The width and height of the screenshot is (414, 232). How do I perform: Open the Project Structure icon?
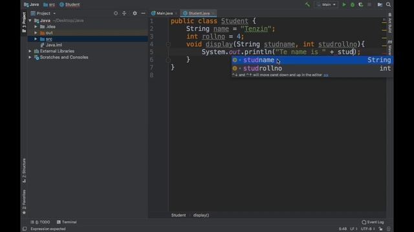(x=380, y=5)
